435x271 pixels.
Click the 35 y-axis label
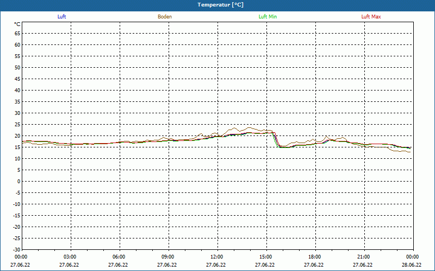click(17, 102)
